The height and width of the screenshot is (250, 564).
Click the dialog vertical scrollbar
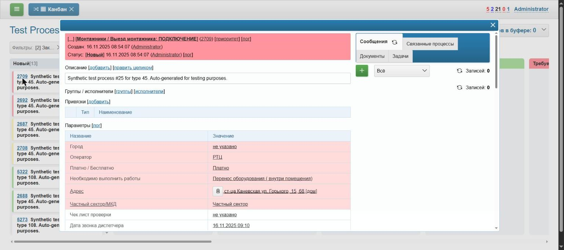coord(496,62)
